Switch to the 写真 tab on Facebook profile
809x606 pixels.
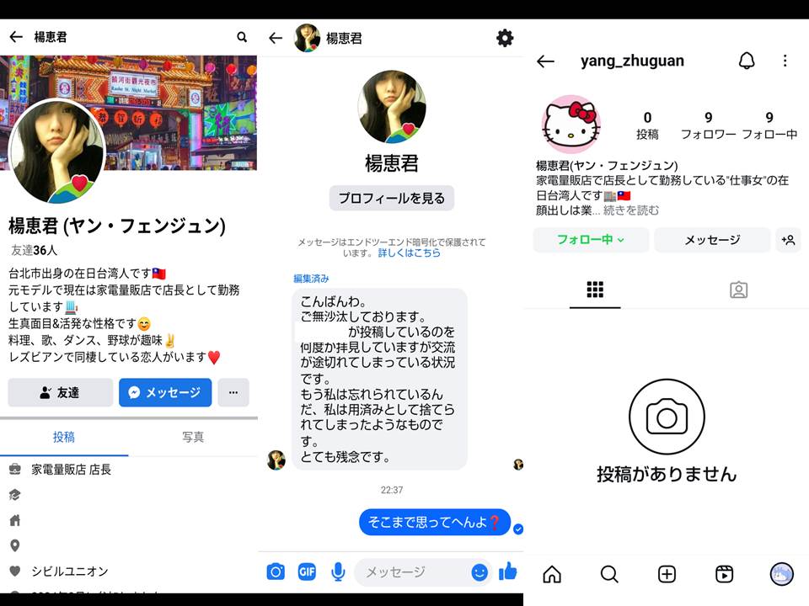click(193, 437)
